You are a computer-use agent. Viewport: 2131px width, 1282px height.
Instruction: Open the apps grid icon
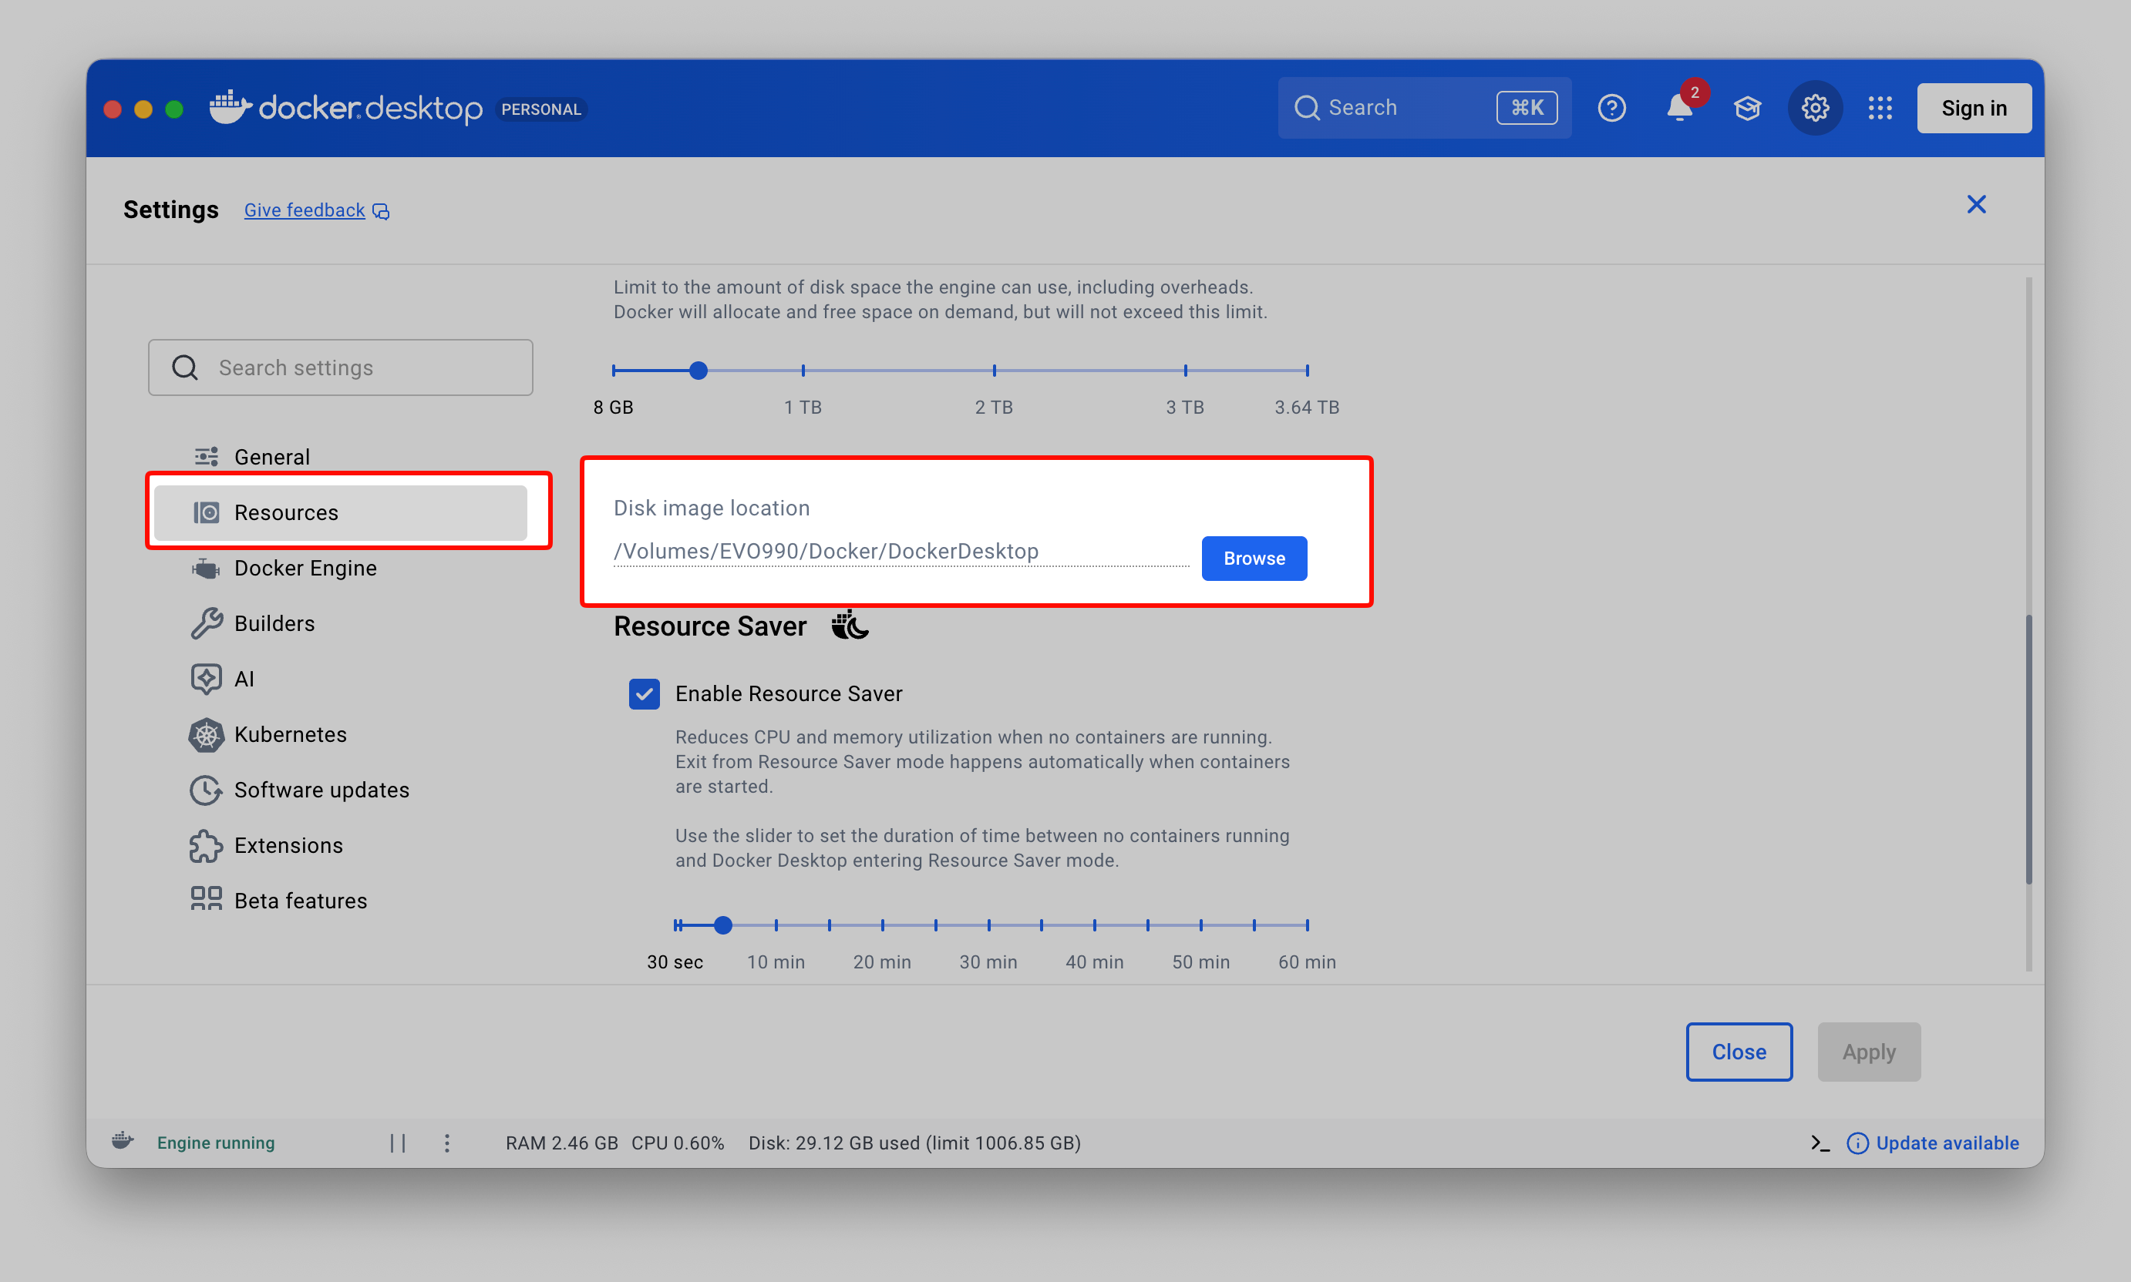tap(1880, 108)
